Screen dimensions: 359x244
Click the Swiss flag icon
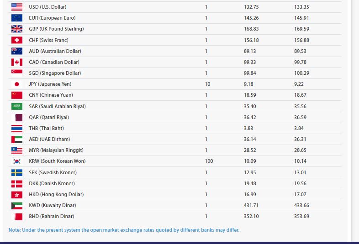pyautogui.click(x=17, y=40)
